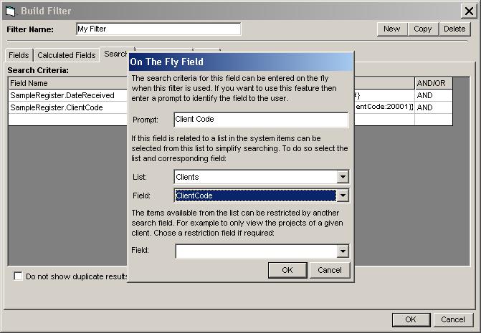Click the Prompt text field
The width and height of the screenshot is (481, 333).
click(261, 120)
